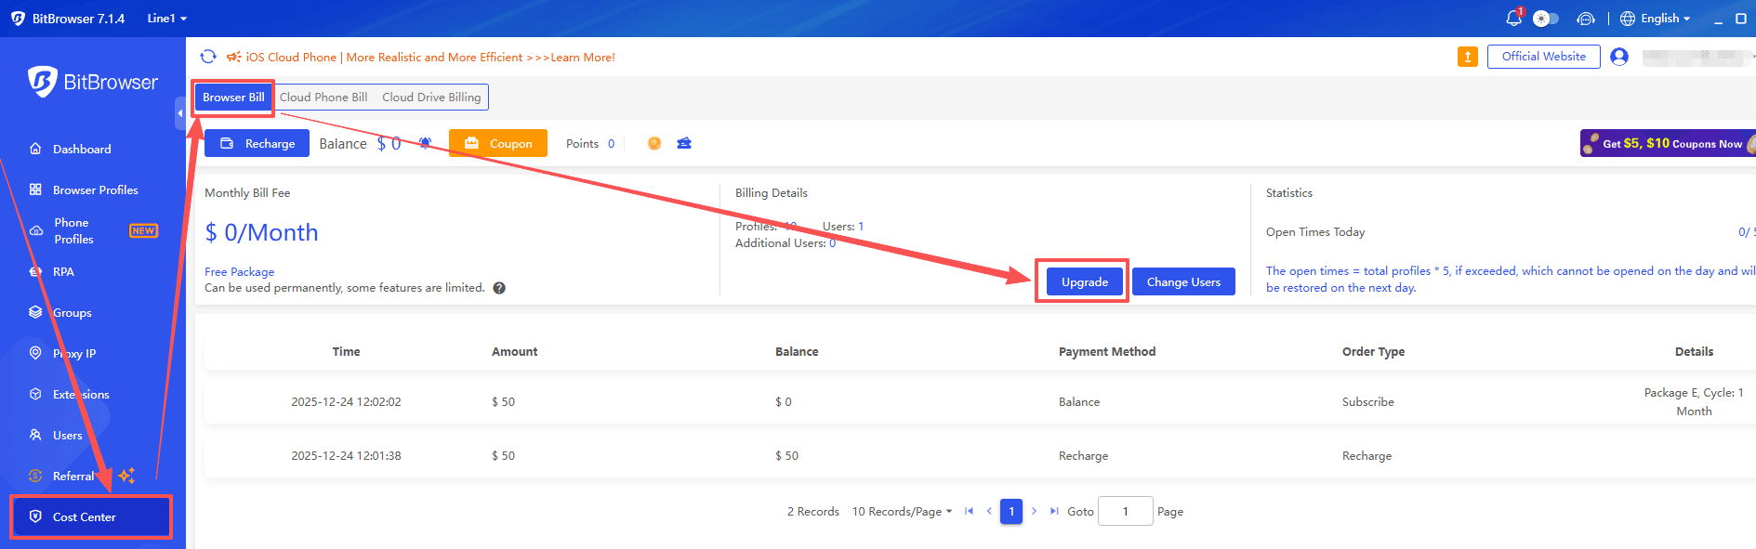Screen dimensions: 1756x549
Task: Open the 10 Records/Page dropdown
Action: click(x=902, y=512)
